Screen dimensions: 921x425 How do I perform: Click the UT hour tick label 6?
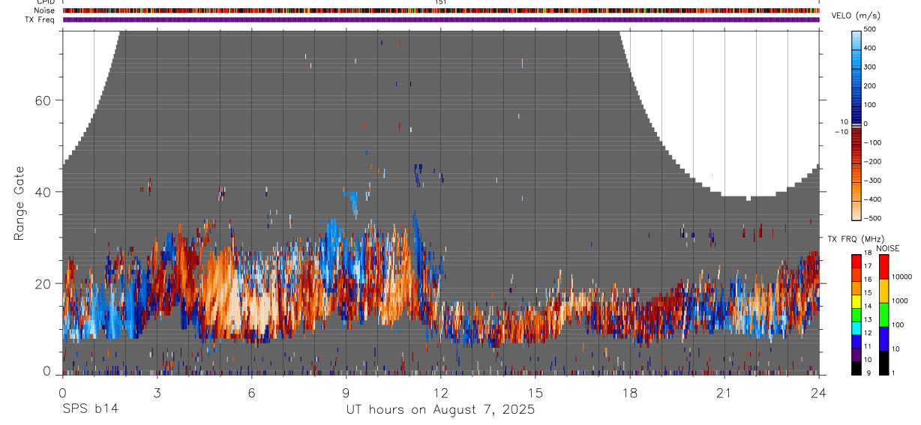251,393
